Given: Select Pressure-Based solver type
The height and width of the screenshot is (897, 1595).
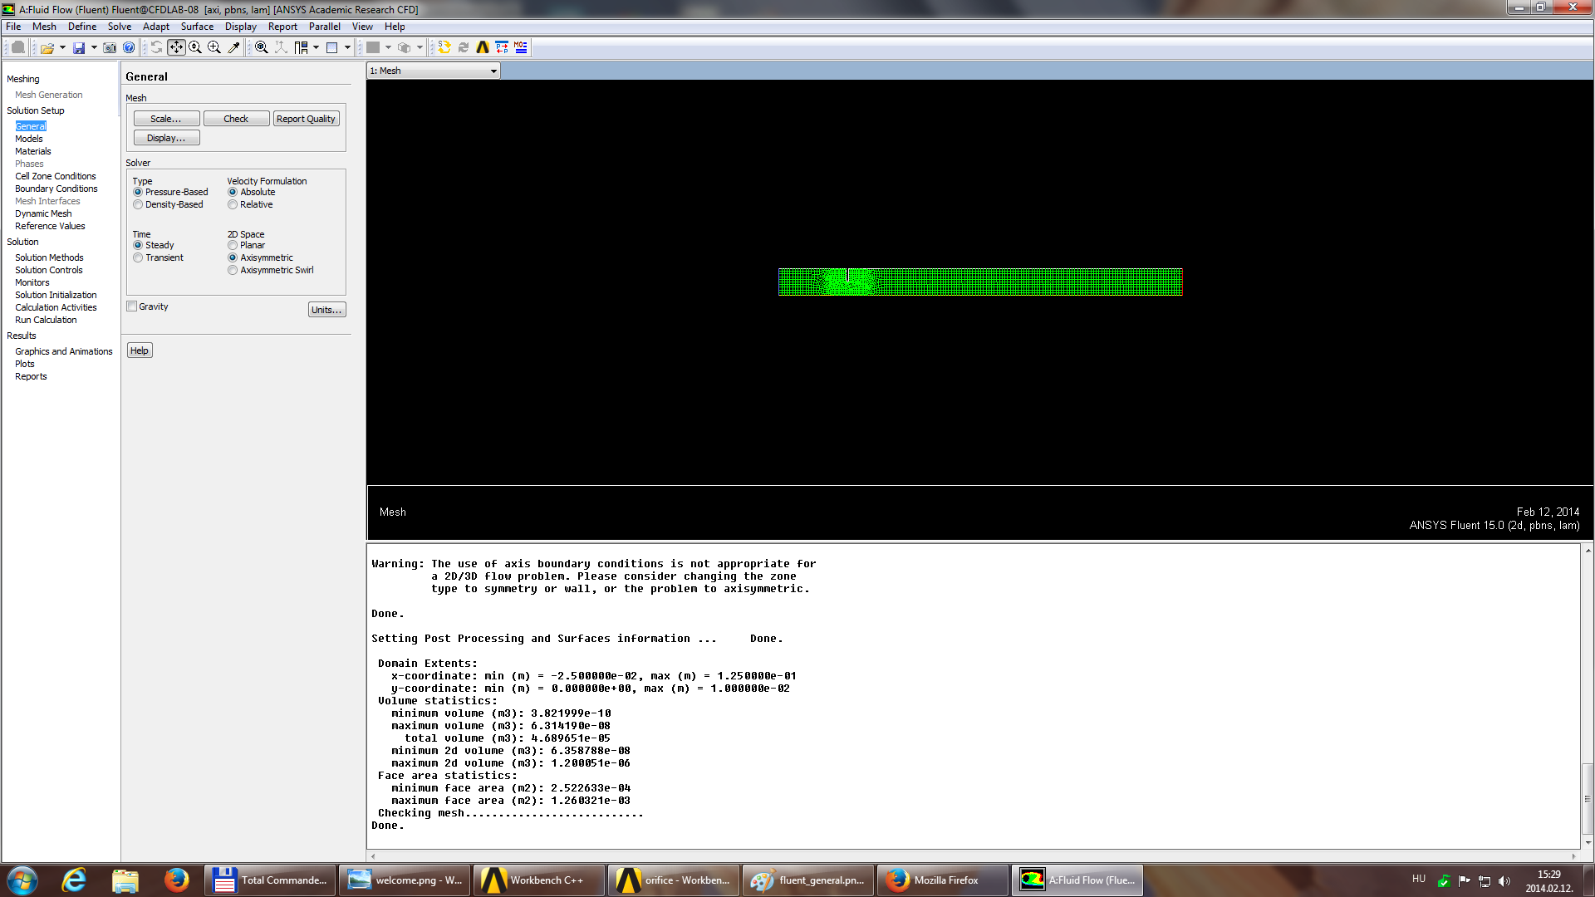Looking at the screenshot, I should (138, 192).
